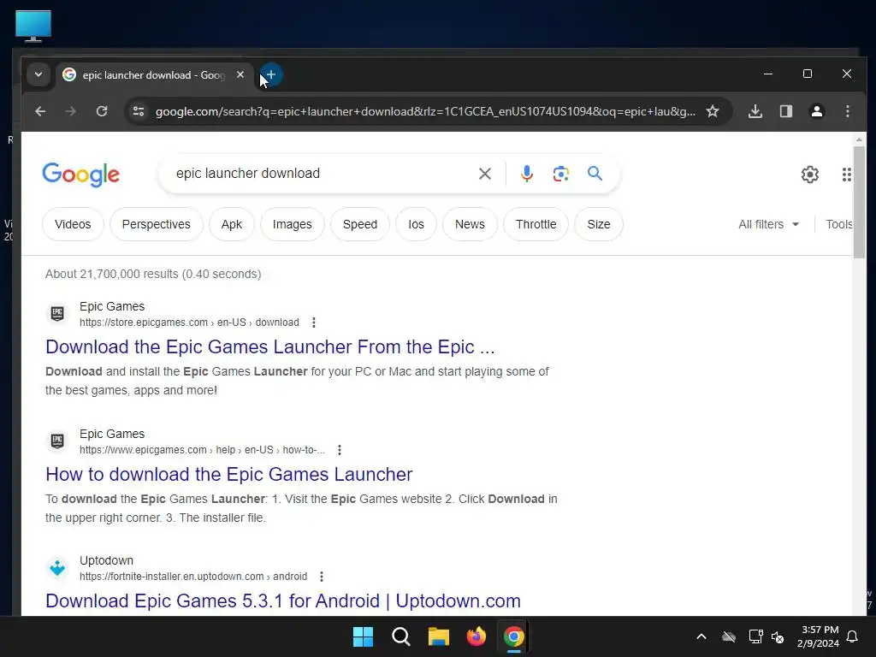
Task: Open Download the Epic Games Launcher result
Action: click(x=269, y=347)
